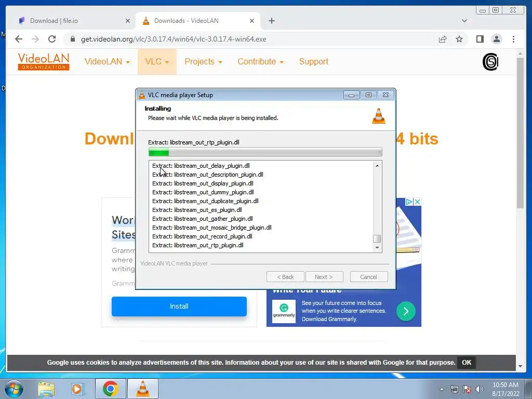The height and width of the screenshot is (399, 532).
Task: Click VLC installer taskbar icon
Action: pos(143,389)
